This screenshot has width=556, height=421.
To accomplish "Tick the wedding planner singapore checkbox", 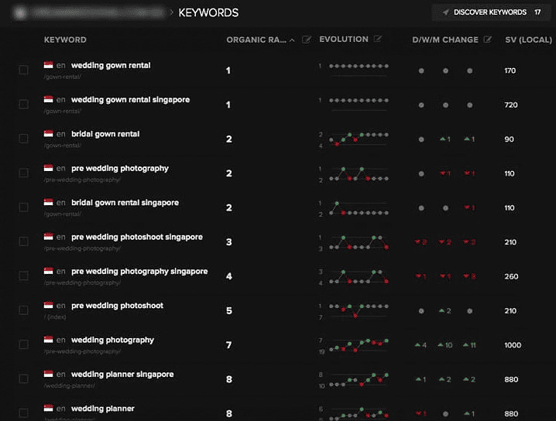I will (x=23, y=379).
